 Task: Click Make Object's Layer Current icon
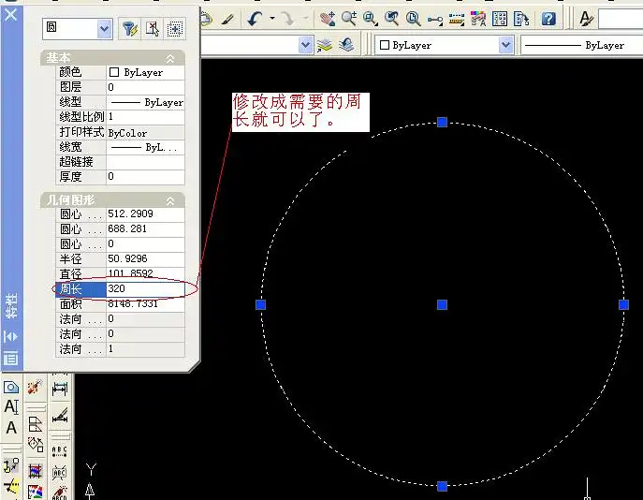(x=325, y=45)
